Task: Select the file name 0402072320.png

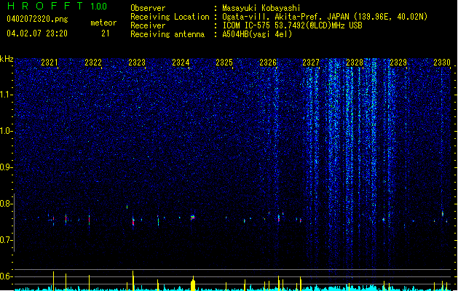Action: point(37,19)
